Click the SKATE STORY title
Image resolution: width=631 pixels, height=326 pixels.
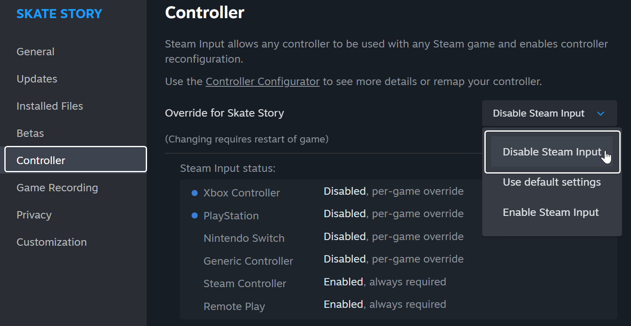[x=59, y=14]
